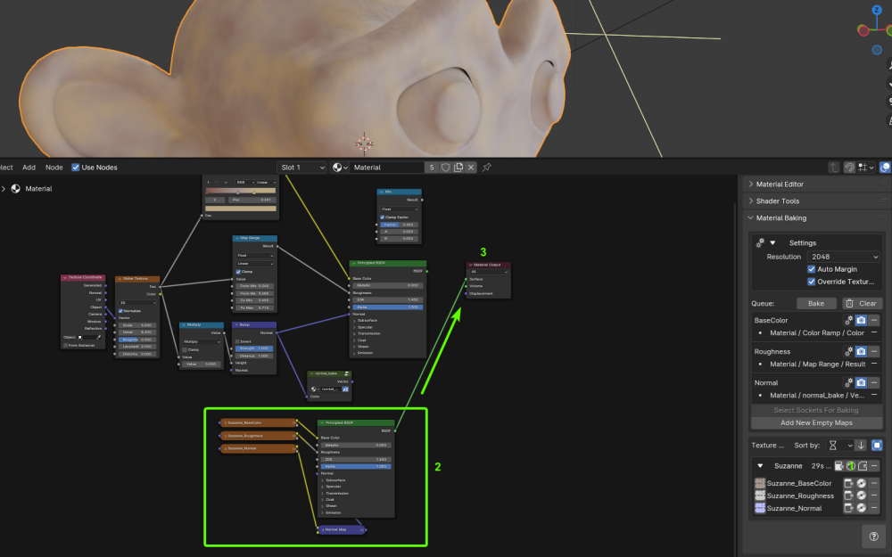The image size is (892, 557).
Task: Toggle Roughness camera bake icon
Action: (862, 351)
